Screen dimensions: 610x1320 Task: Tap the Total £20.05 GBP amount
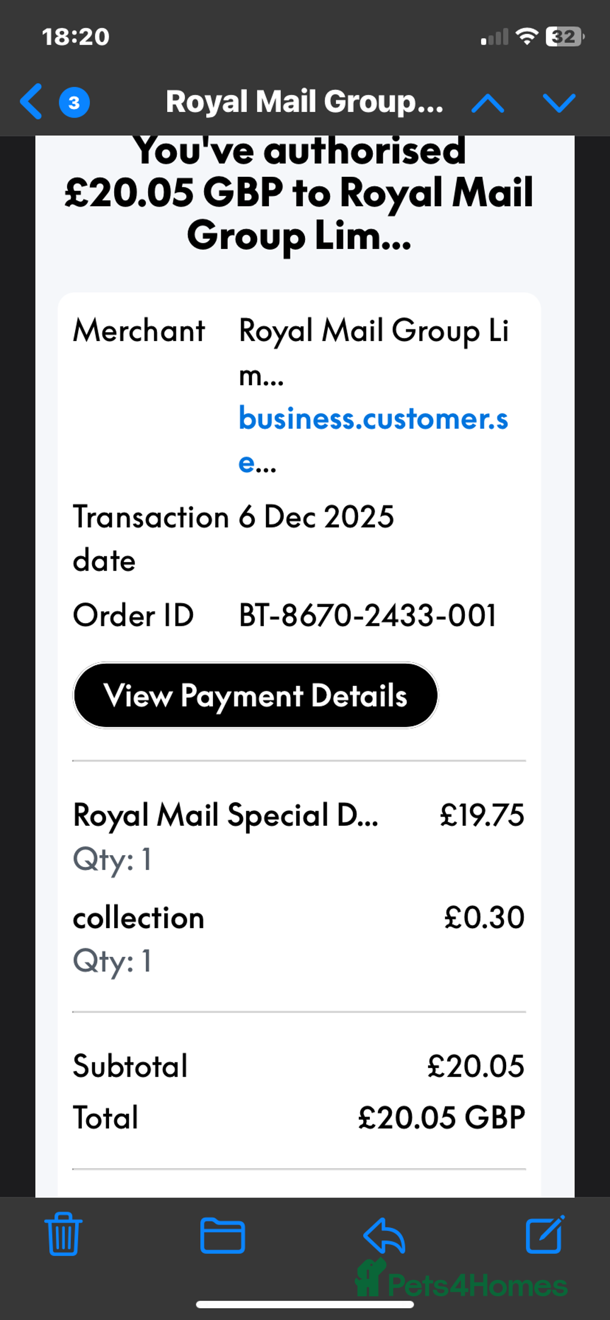pyautogui.click(x=441, y=1118)
